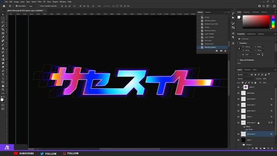This screenshot has height=156, width=277.
Task: Hide the japan copy 8 layer
Action: (x=238, y=99)
